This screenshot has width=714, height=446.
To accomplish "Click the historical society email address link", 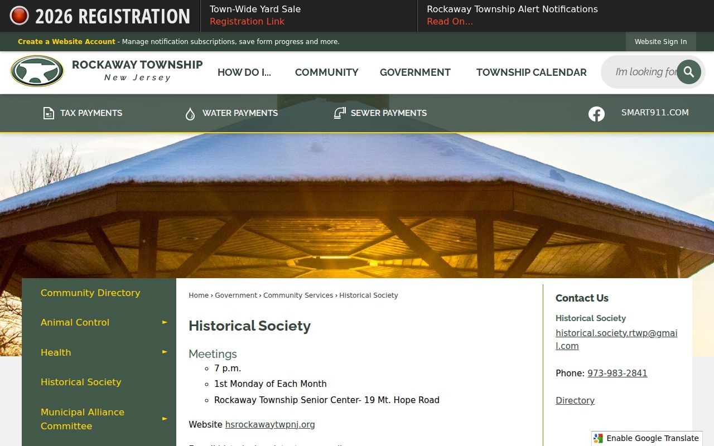I will point(616,340).
